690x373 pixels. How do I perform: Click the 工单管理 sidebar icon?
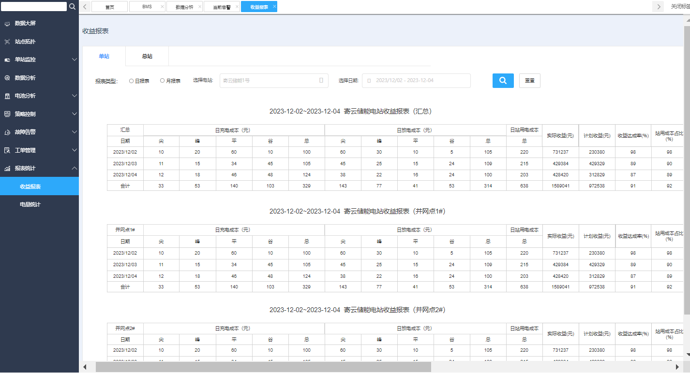point(7,150)
